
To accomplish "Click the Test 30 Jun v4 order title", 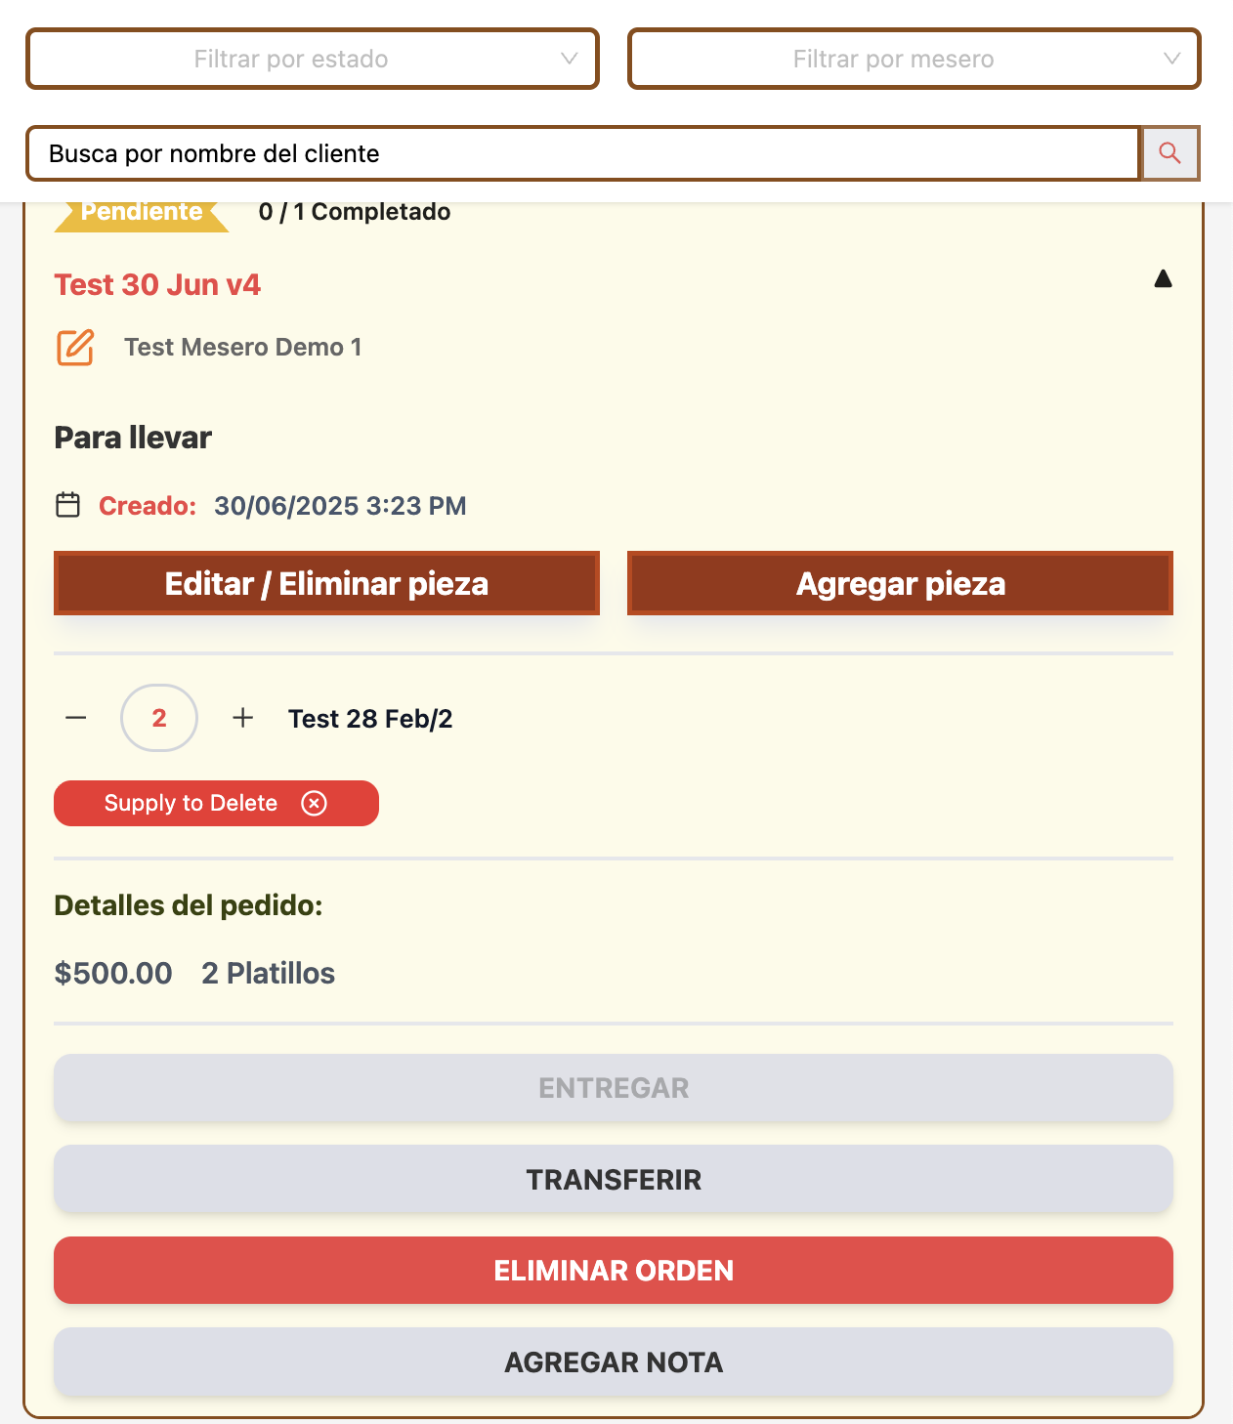I will click(157, 285).
